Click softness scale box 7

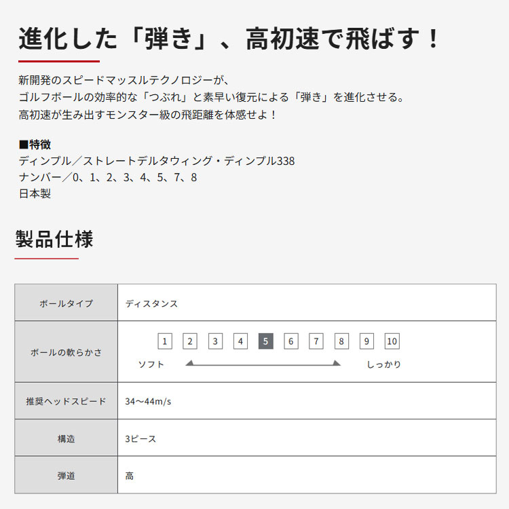316,341
